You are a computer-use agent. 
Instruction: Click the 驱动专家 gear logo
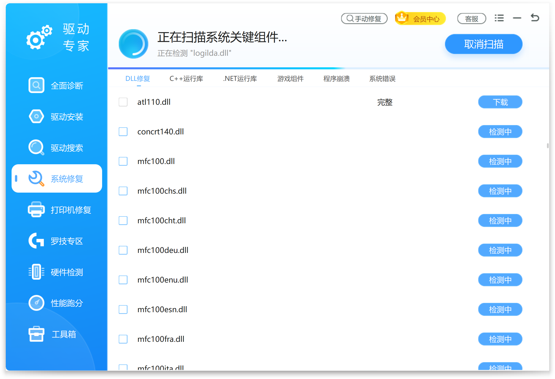(39, 37)
